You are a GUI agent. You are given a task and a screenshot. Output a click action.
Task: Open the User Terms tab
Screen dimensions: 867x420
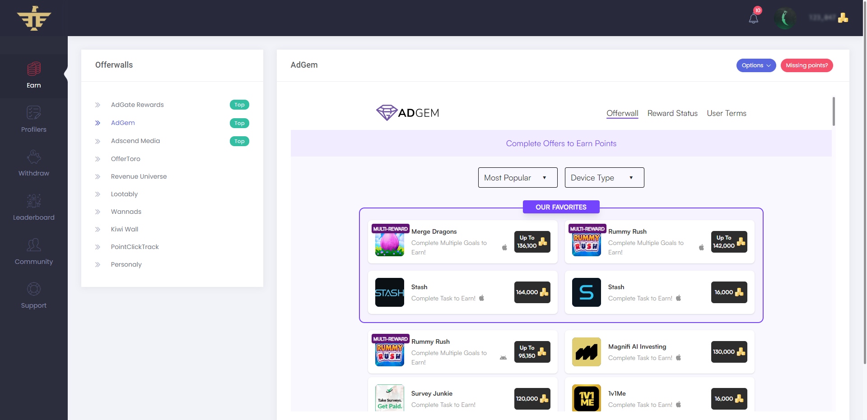pyautogui.click(x=727, y=113)
